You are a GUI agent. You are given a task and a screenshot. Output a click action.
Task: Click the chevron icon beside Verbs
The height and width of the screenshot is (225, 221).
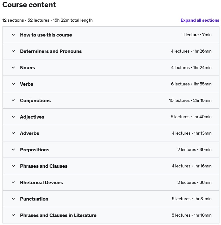pyautogui.click(x=13, y=84)
